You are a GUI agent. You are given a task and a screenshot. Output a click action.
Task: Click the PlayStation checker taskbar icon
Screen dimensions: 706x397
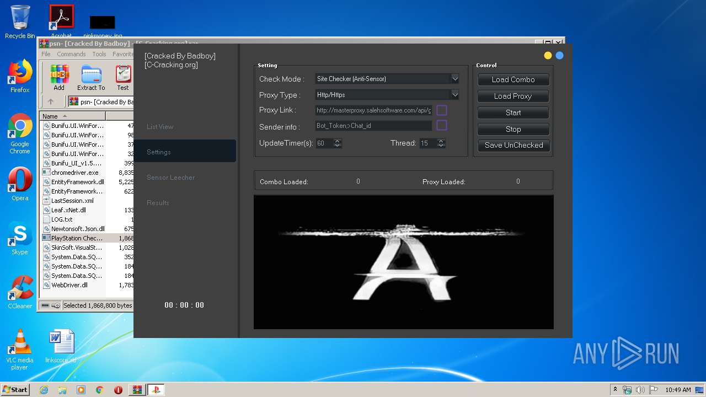[156, 390]
